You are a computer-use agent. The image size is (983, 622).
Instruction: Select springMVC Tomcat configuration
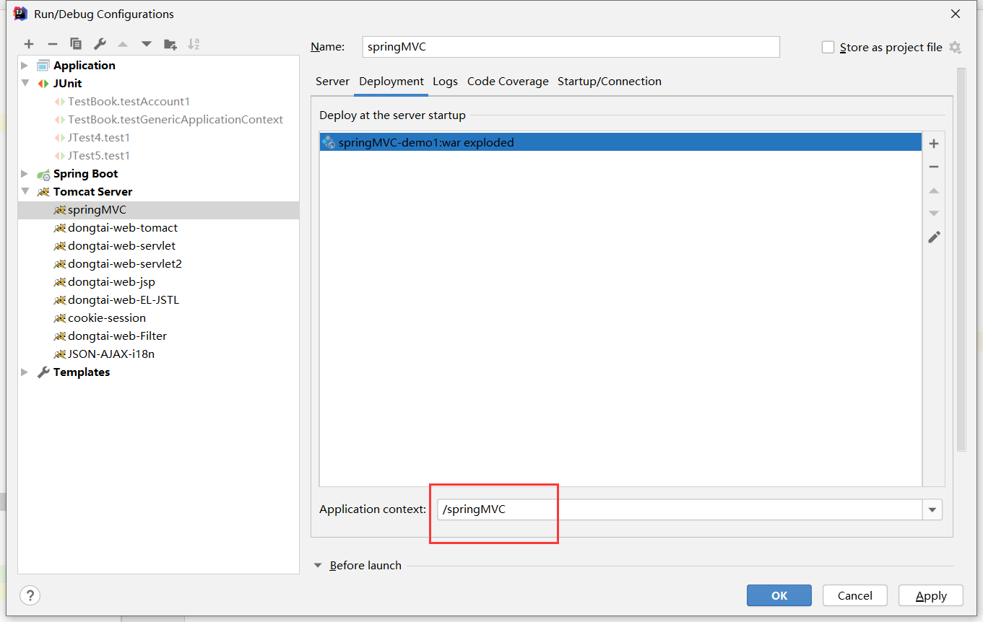click(x=97, y=210)
